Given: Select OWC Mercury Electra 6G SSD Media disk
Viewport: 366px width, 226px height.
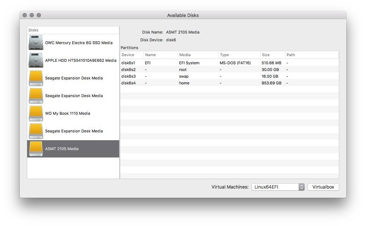Looking at the screenshot, I should [73, 43].
